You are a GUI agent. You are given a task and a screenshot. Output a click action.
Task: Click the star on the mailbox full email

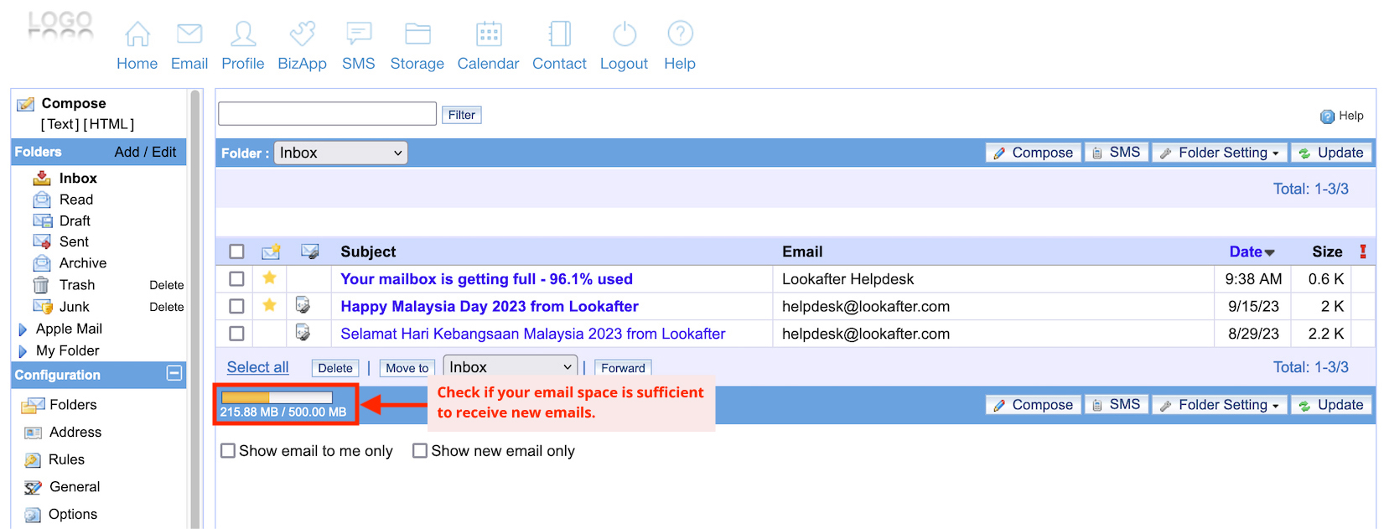[269, 278]
